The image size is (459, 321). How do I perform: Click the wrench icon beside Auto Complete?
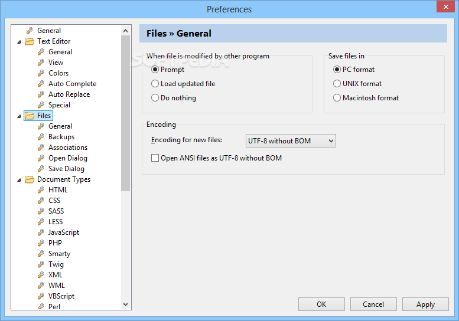41,84
